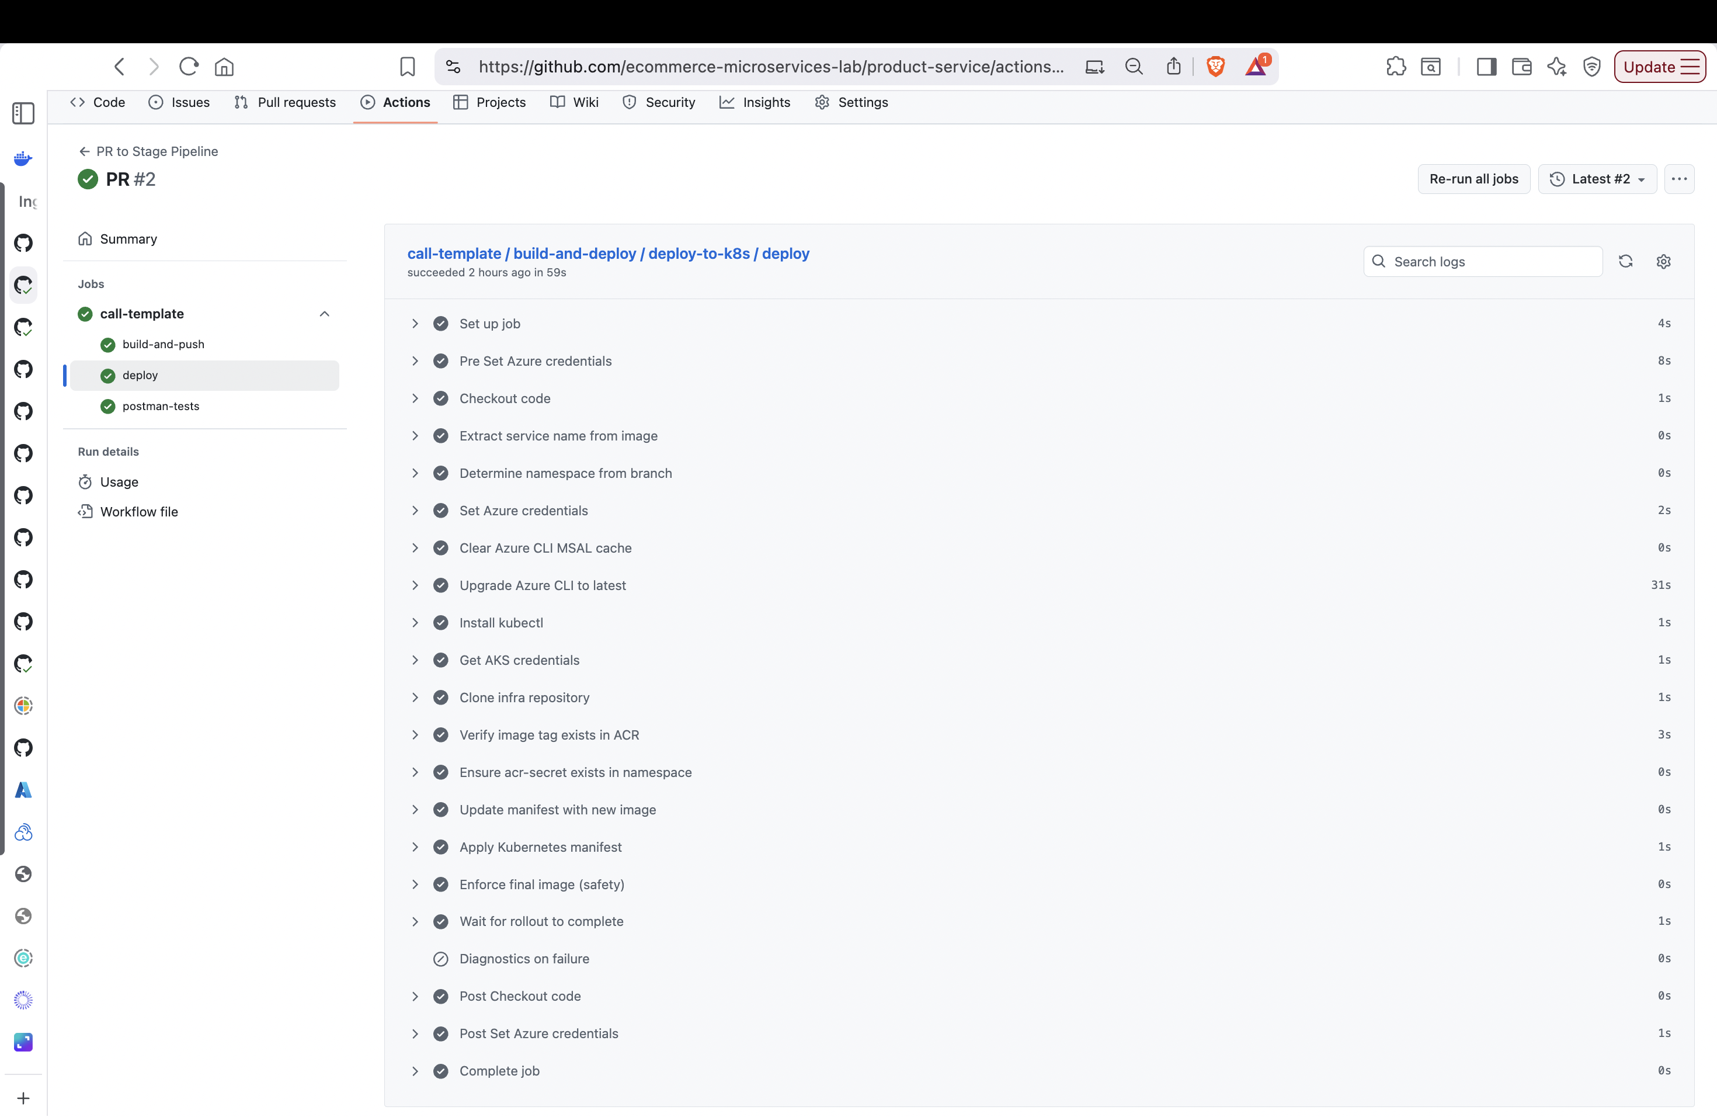The height and width of the screenshot is (1117, 1717).
Task: Open Leo AI sparkle icon
Action: pos(1557,67)
